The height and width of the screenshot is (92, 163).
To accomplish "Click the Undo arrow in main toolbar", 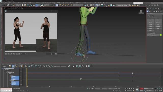I will pos(2,5).
